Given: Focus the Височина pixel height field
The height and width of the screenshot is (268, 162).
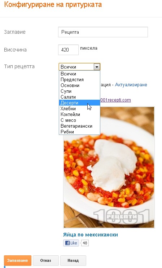Looking at the screenshot, I should point(68,50).
